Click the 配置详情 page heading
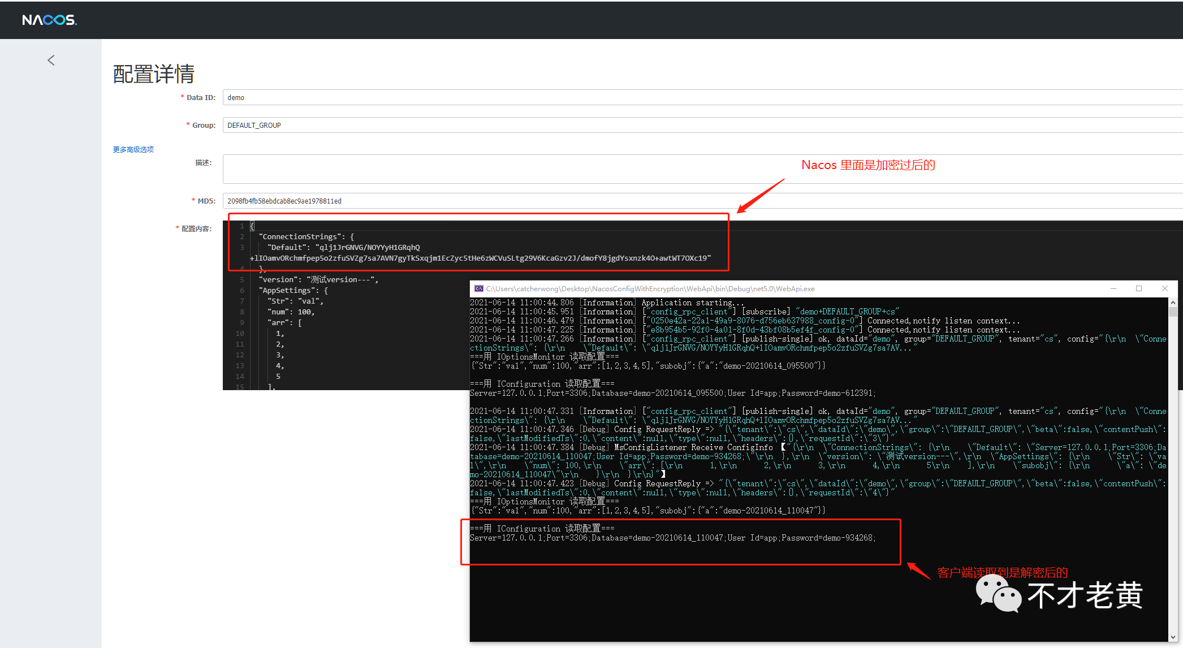The width and height of the screenshot is (1183, 648). coord(154,74)
